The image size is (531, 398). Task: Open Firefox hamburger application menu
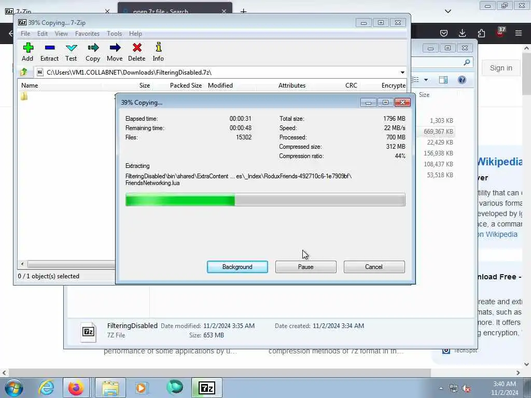coord(519,33)
